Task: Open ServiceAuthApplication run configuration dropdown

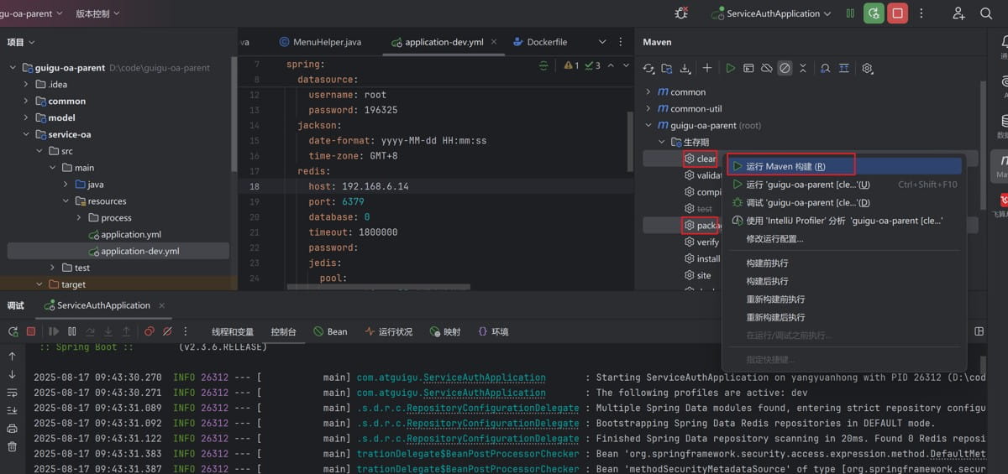Action: (771, 13)
